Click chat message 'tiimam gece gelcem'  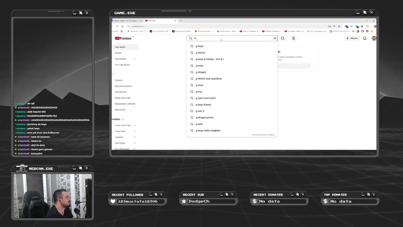coord(42,149)
